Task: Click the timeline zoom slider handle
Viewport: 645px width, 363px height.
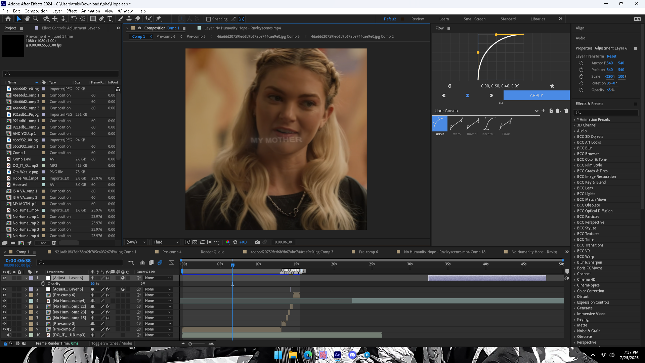Action: coord(190,344)
